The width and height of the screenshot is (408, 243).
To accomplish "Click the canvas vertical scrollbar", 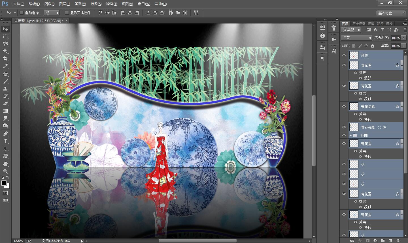I will [x=314, y=131].
